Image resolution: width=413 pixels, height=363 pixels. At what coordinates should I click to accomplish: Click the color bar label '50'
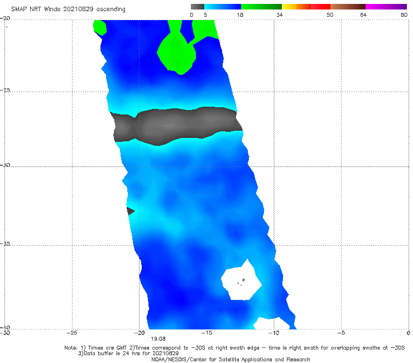tap(330, 15)
